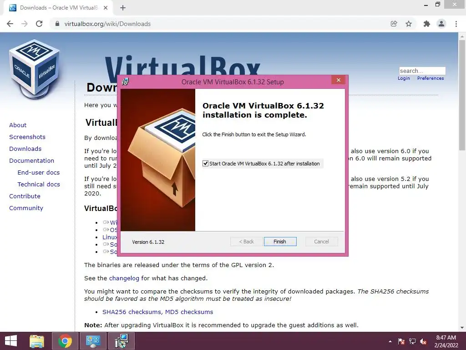Open Community in the sidebar
466x350 pixels.
click(x=26, y=208)
